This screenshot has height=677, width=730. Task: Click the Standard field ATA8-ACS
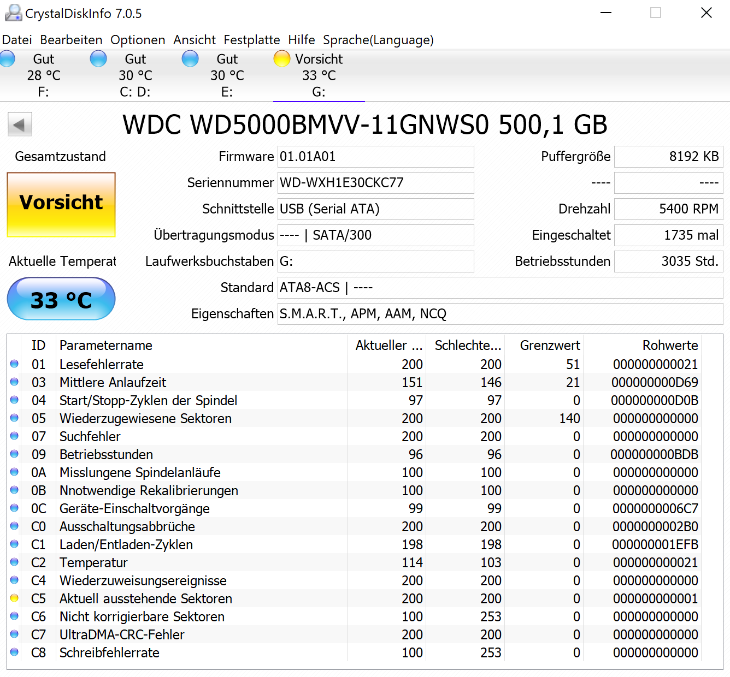[x=501, y=288]
